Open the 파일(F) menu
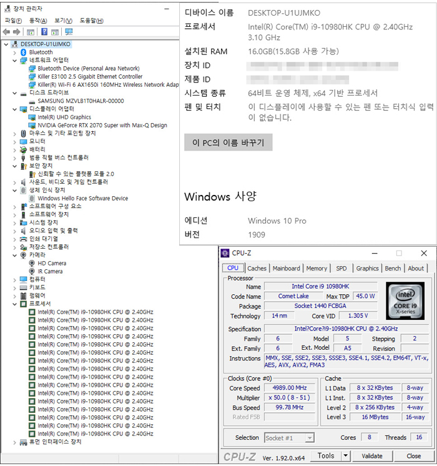Viewport: 437px width, 466px height. (13, 21)
